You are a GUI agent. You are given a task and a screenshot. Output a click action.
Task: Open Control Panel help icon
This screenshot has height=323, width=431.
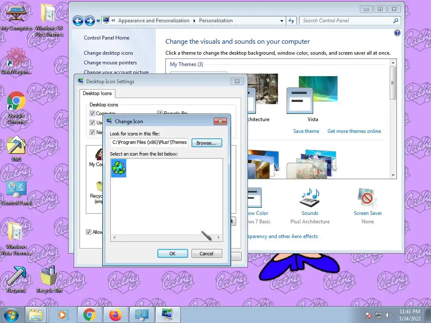pos(397,33)
